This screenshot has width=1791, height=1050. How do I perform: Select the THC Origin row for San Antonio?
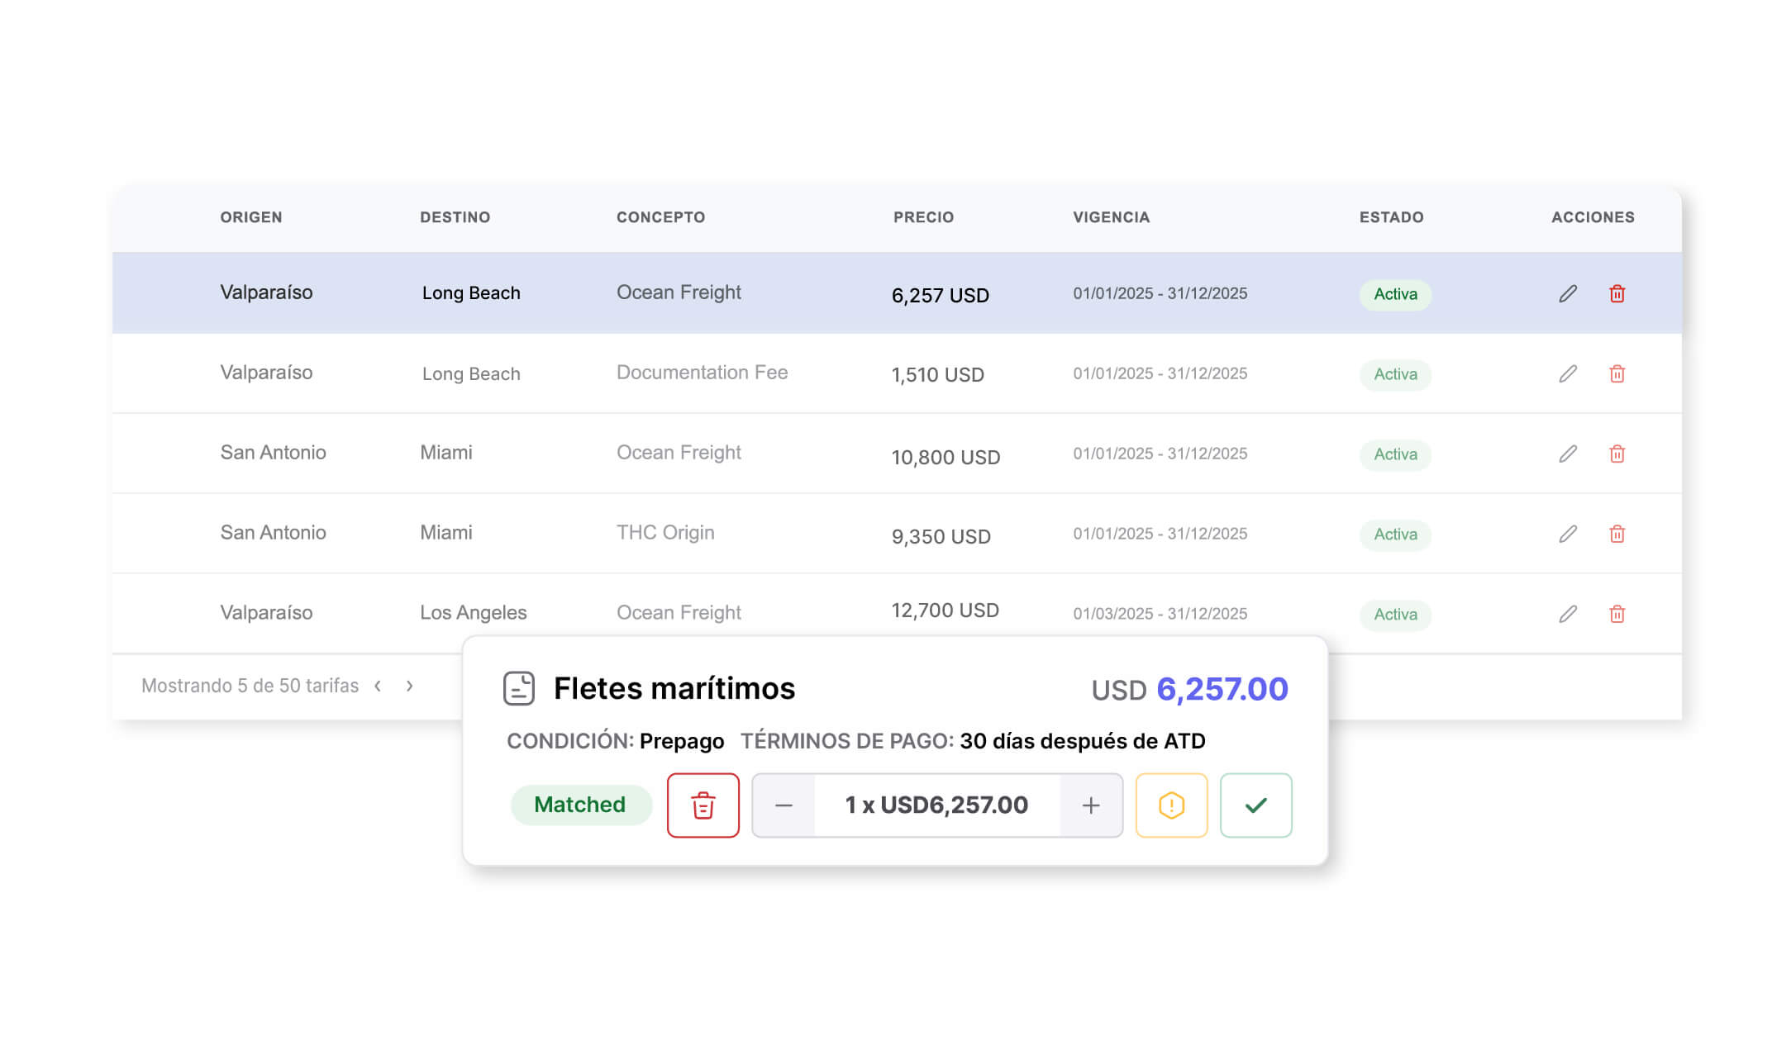click(664, 533)
